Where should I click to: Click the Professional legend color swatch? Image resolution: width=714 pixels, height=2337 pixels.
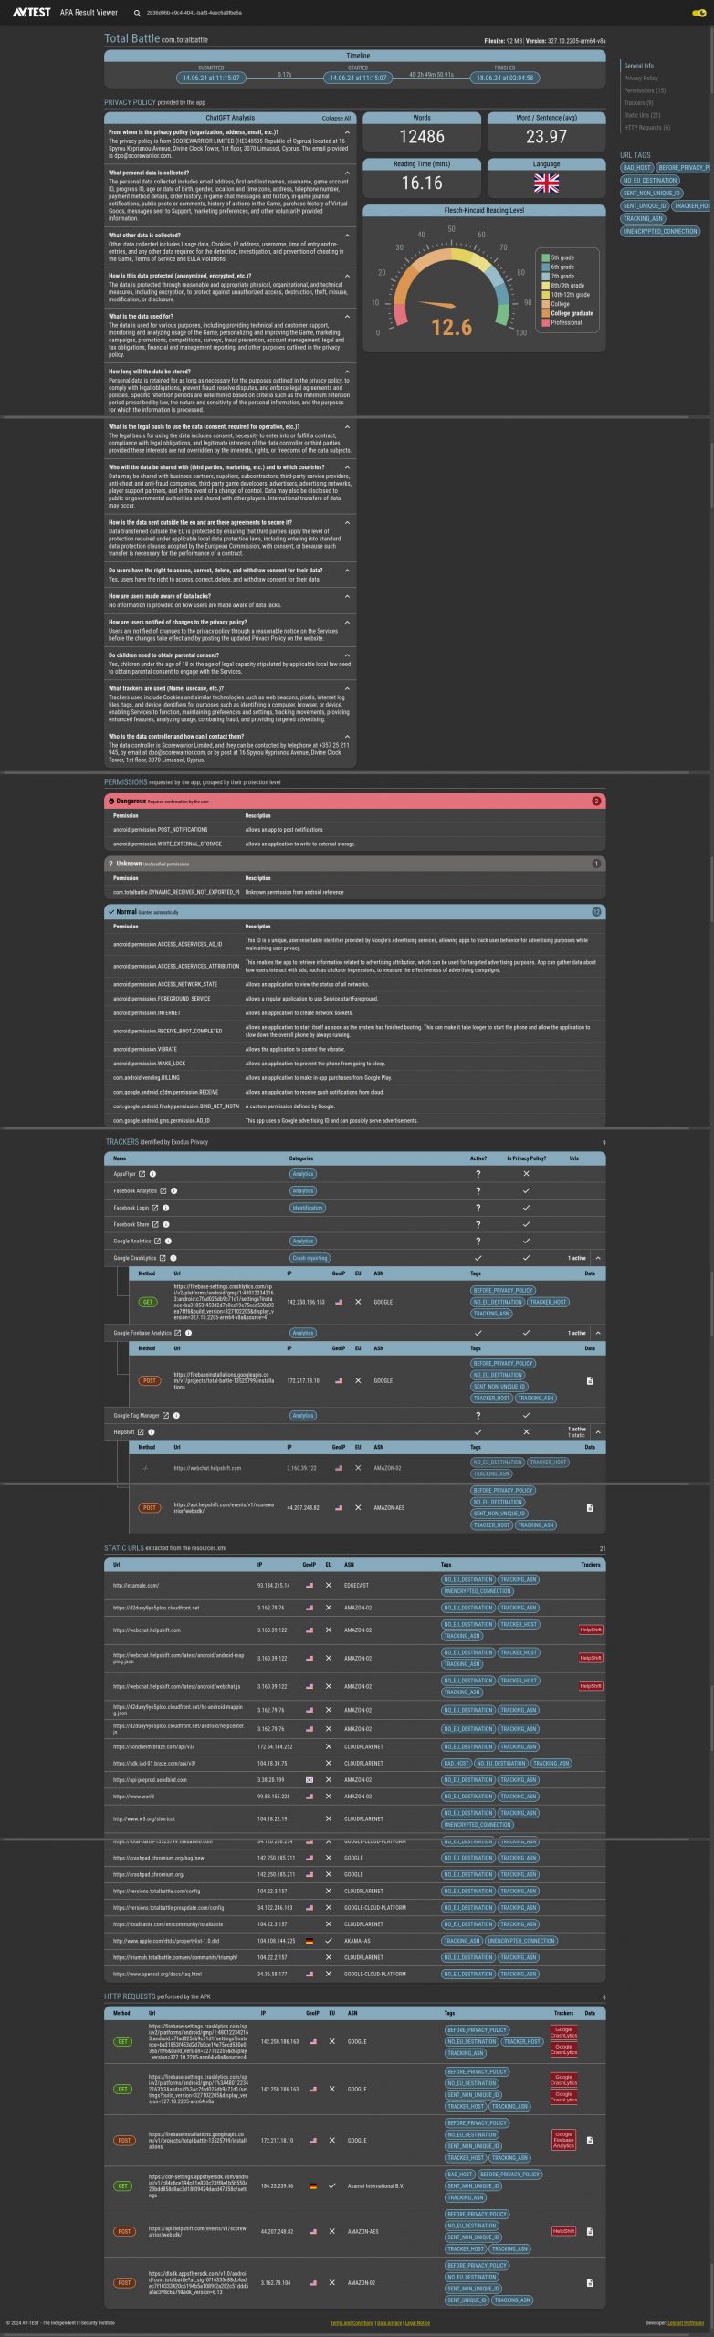click(x=545, y=322)
